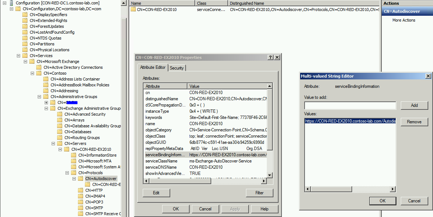Image resolution: width=433 pixels, height=217 pixels.
Task: Sort by the Class column header
Action: pos(212,3)
